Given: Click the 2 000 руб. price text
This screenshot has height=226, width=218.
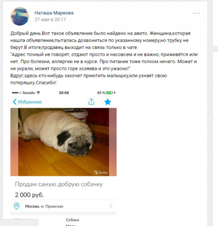Looking at the screenshot, I should click(29, 195).
